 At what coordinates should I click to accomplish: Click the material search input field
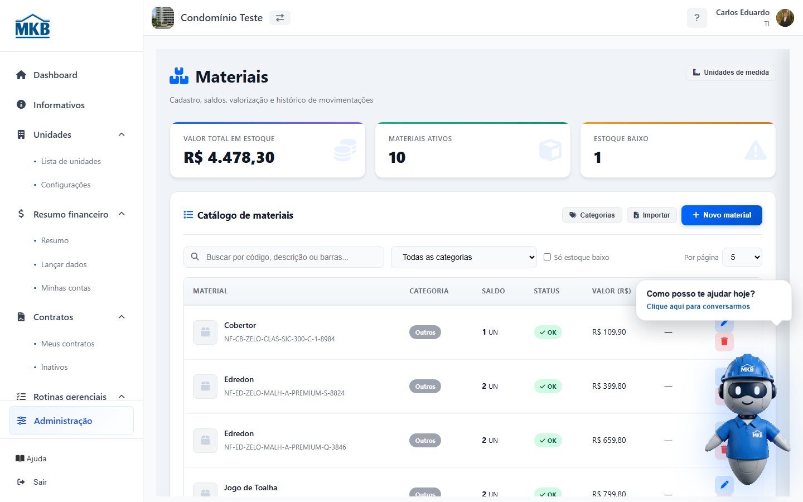tap(284, 257)
